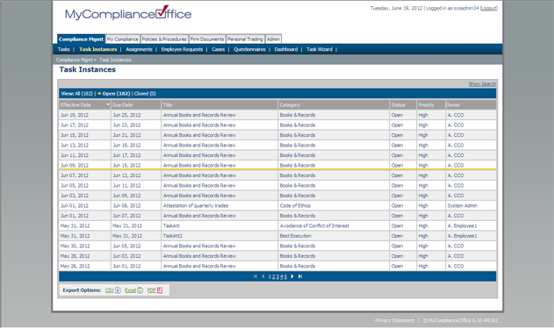554x328 pixels.
Task: Click the MyComplianceOffice logo
Action: point(128,12)
